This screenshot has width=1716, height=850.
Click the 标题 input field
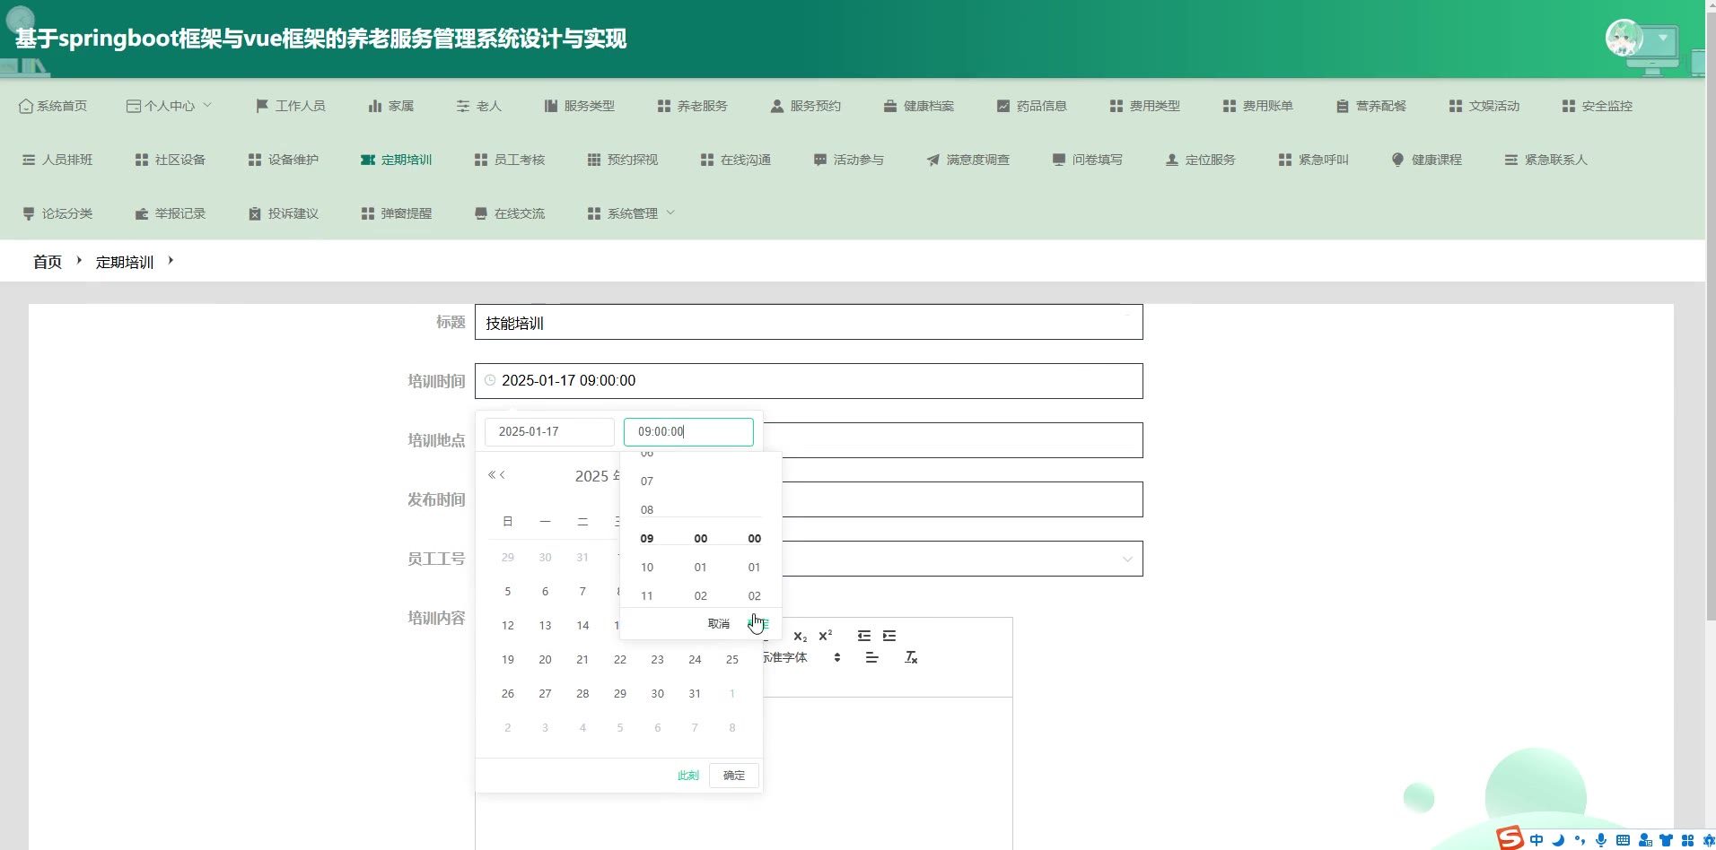click(808, 323)
